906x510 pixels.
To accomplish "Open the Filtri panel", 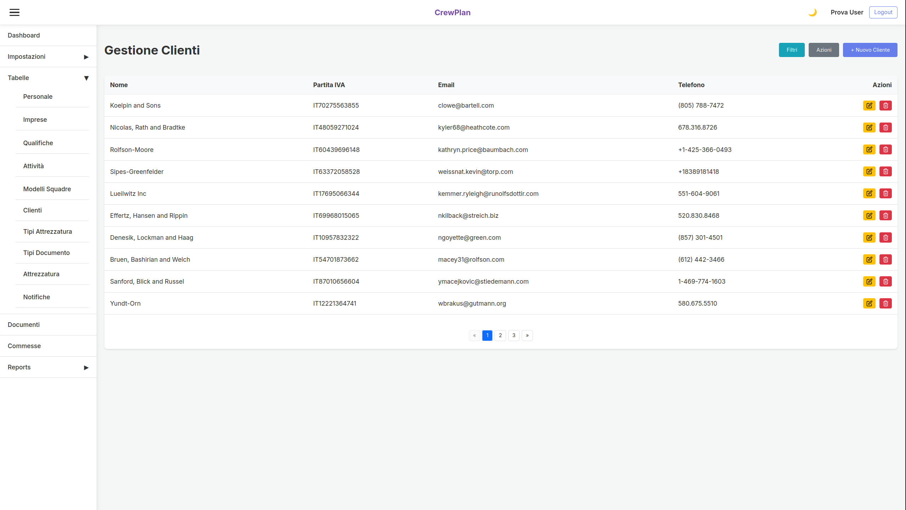I will pyautogui.click(x=792, y=50).
